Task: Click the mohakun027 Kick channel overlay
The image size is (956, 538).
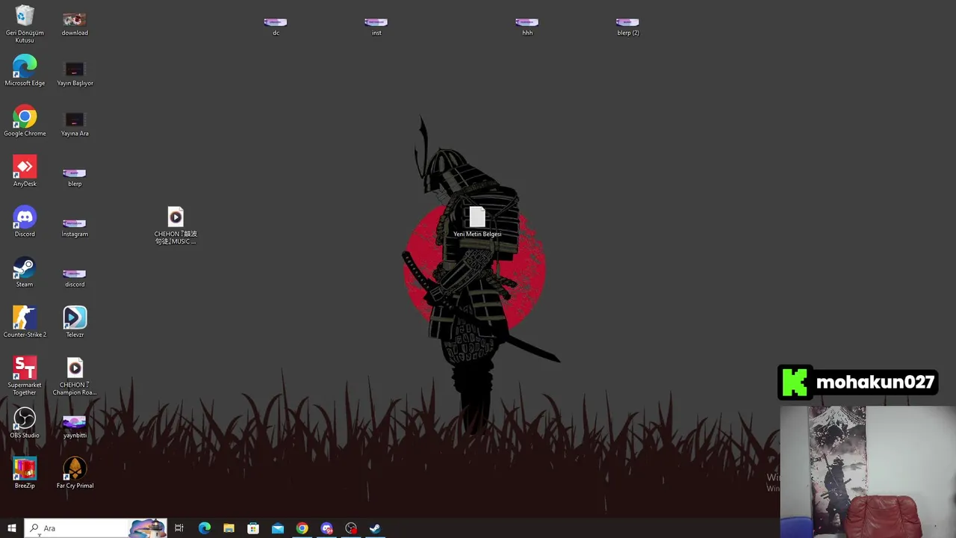Action: tap(857, 383)
